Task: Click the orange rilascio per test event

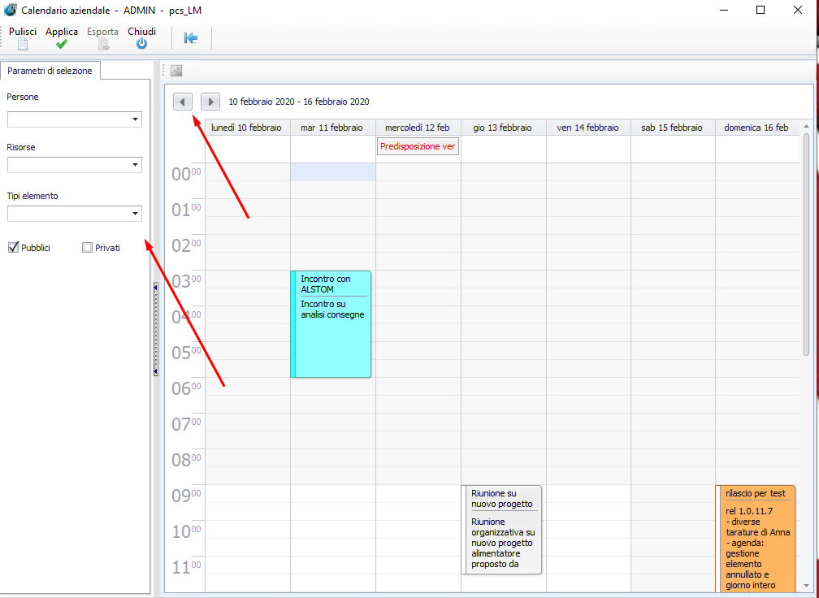Action: pyautogui.click(x=756, y=536)
